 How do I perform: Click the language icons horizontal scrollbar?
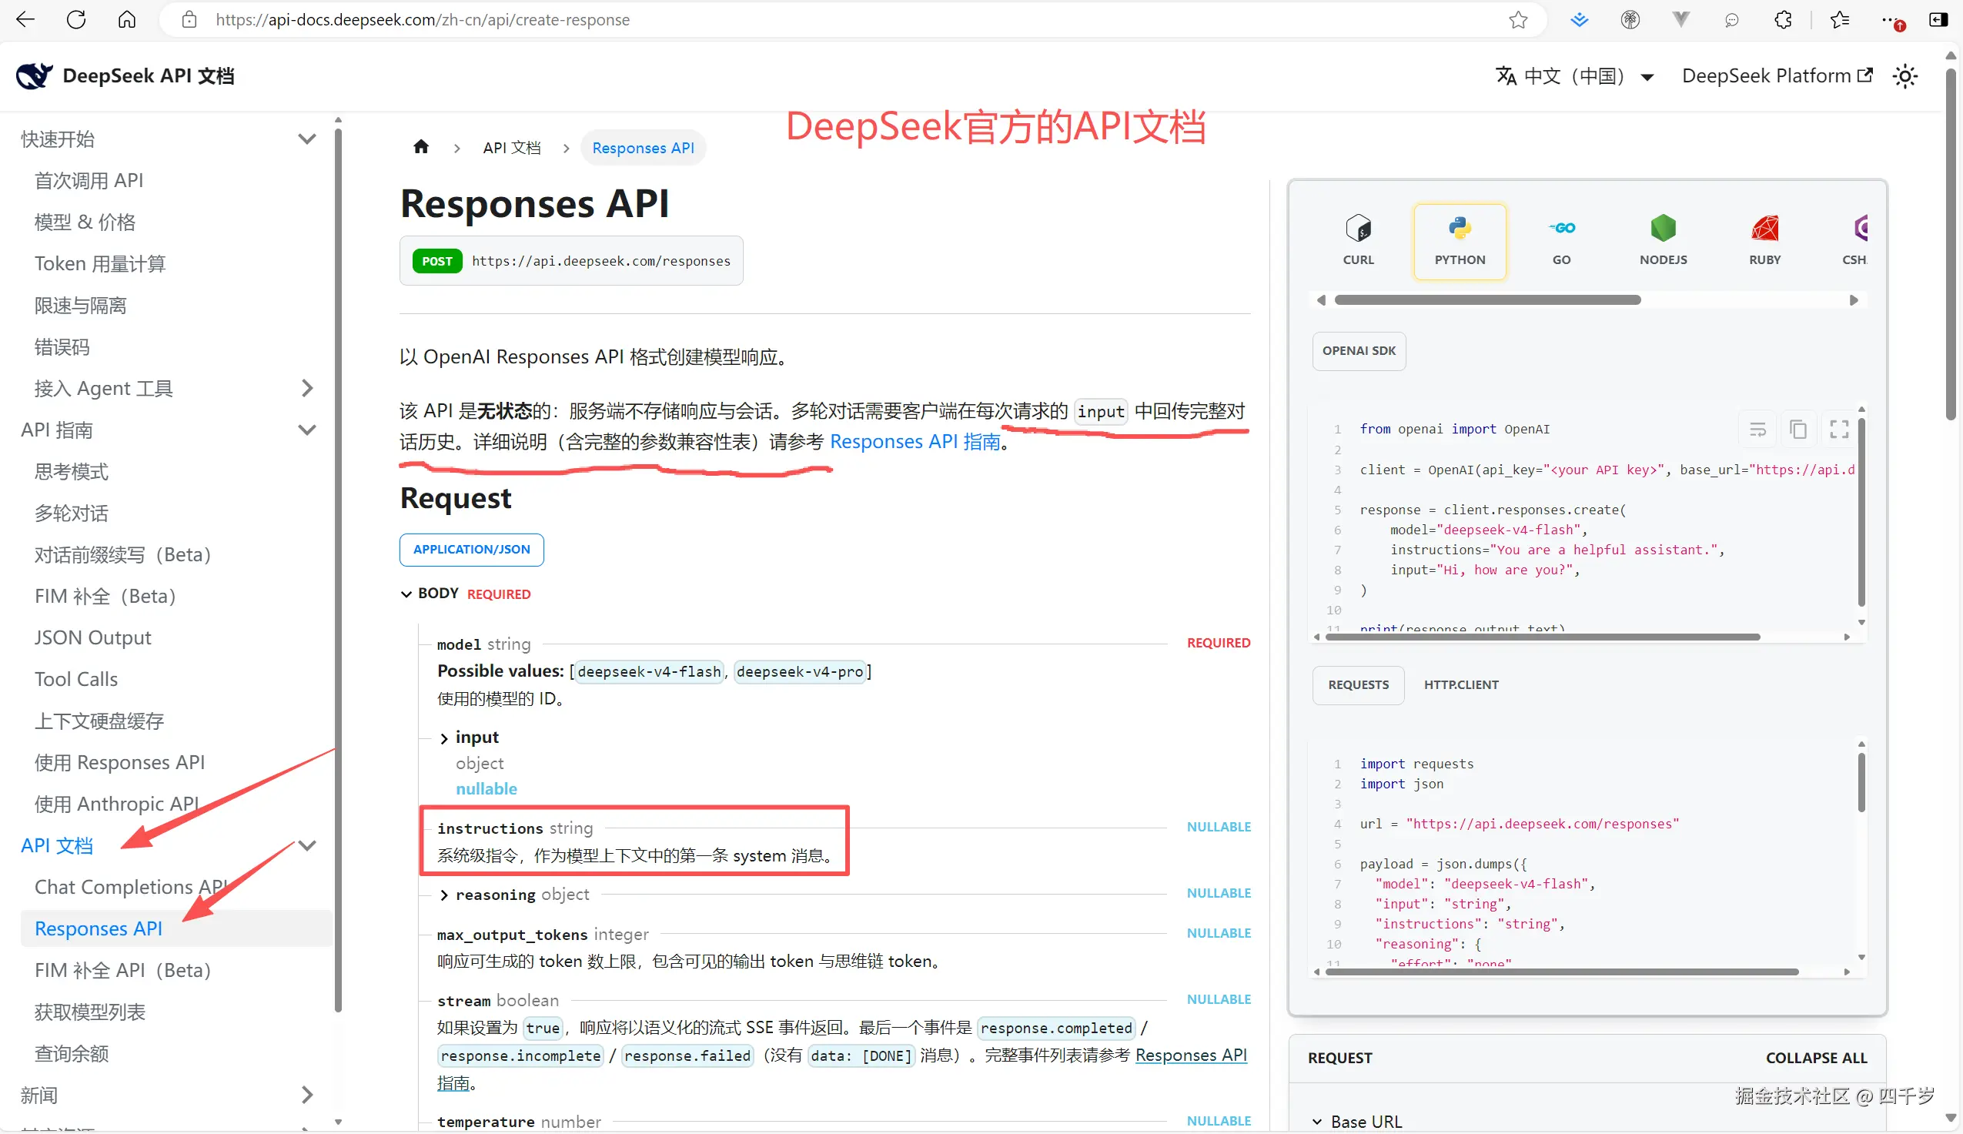(x=1487, y=299)
